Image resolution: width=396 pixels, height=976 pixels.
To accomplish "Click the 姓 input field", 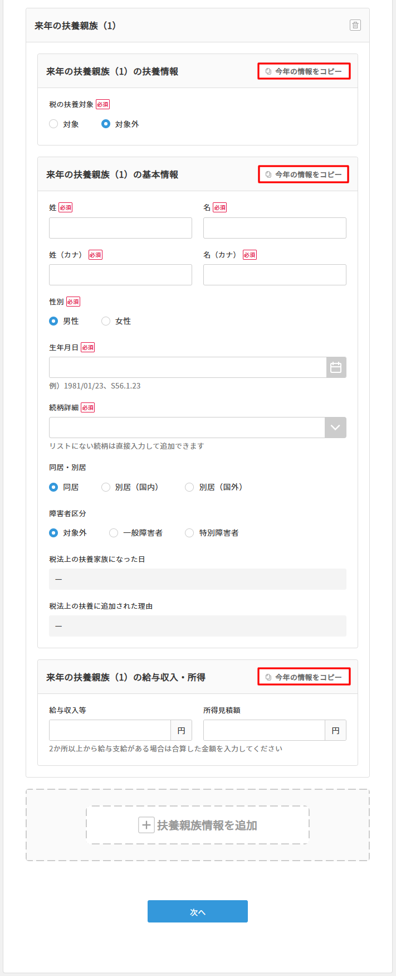I will [x=120, y=228].
